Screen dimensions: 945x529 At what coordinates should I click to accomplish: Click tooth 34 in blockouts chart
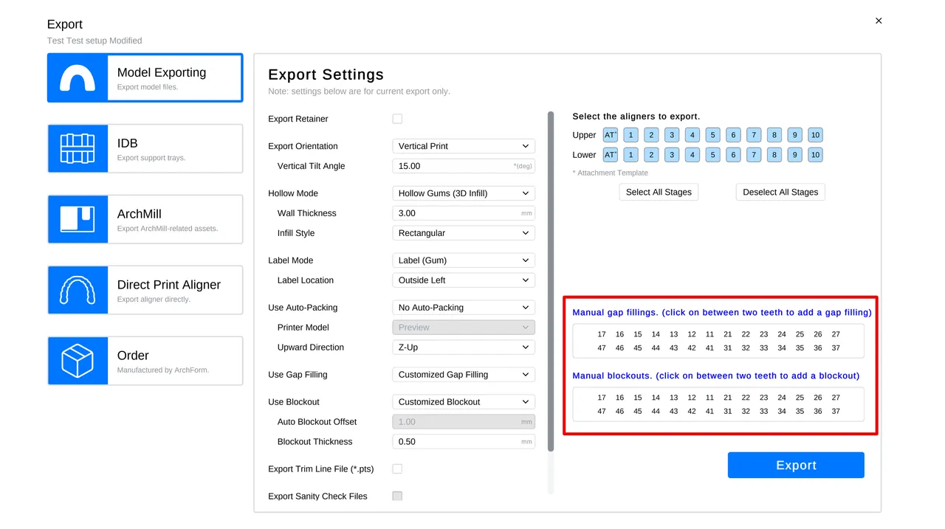pos(782,412)
